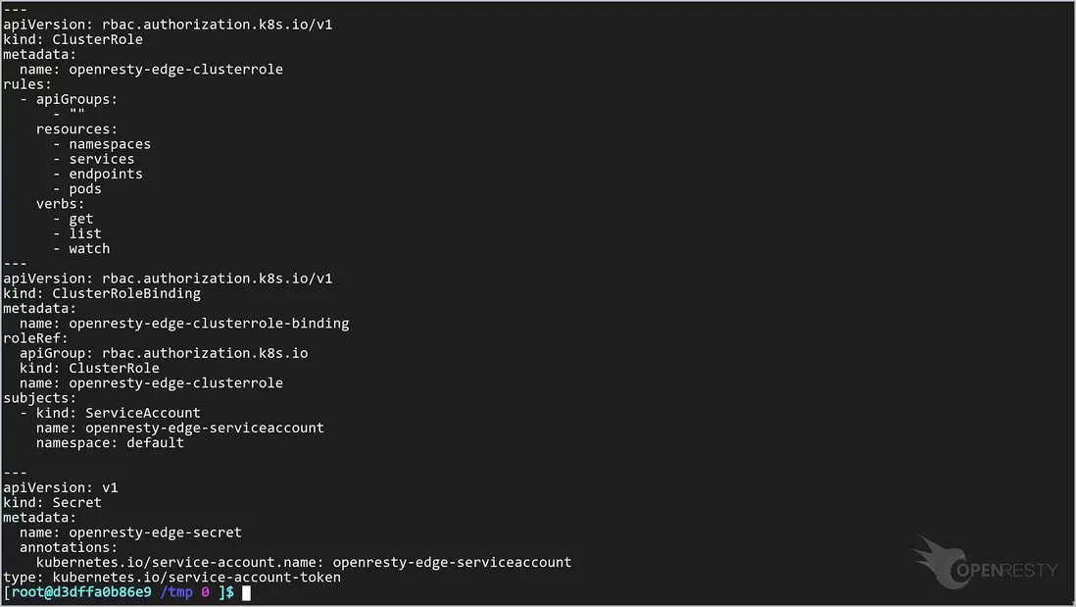Click the "kind: Secret" line

(x=52, y=502)
